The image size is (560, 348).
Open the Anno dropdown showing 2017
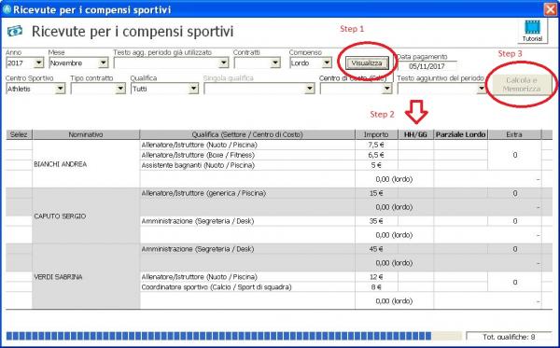[x=38, y=63]
